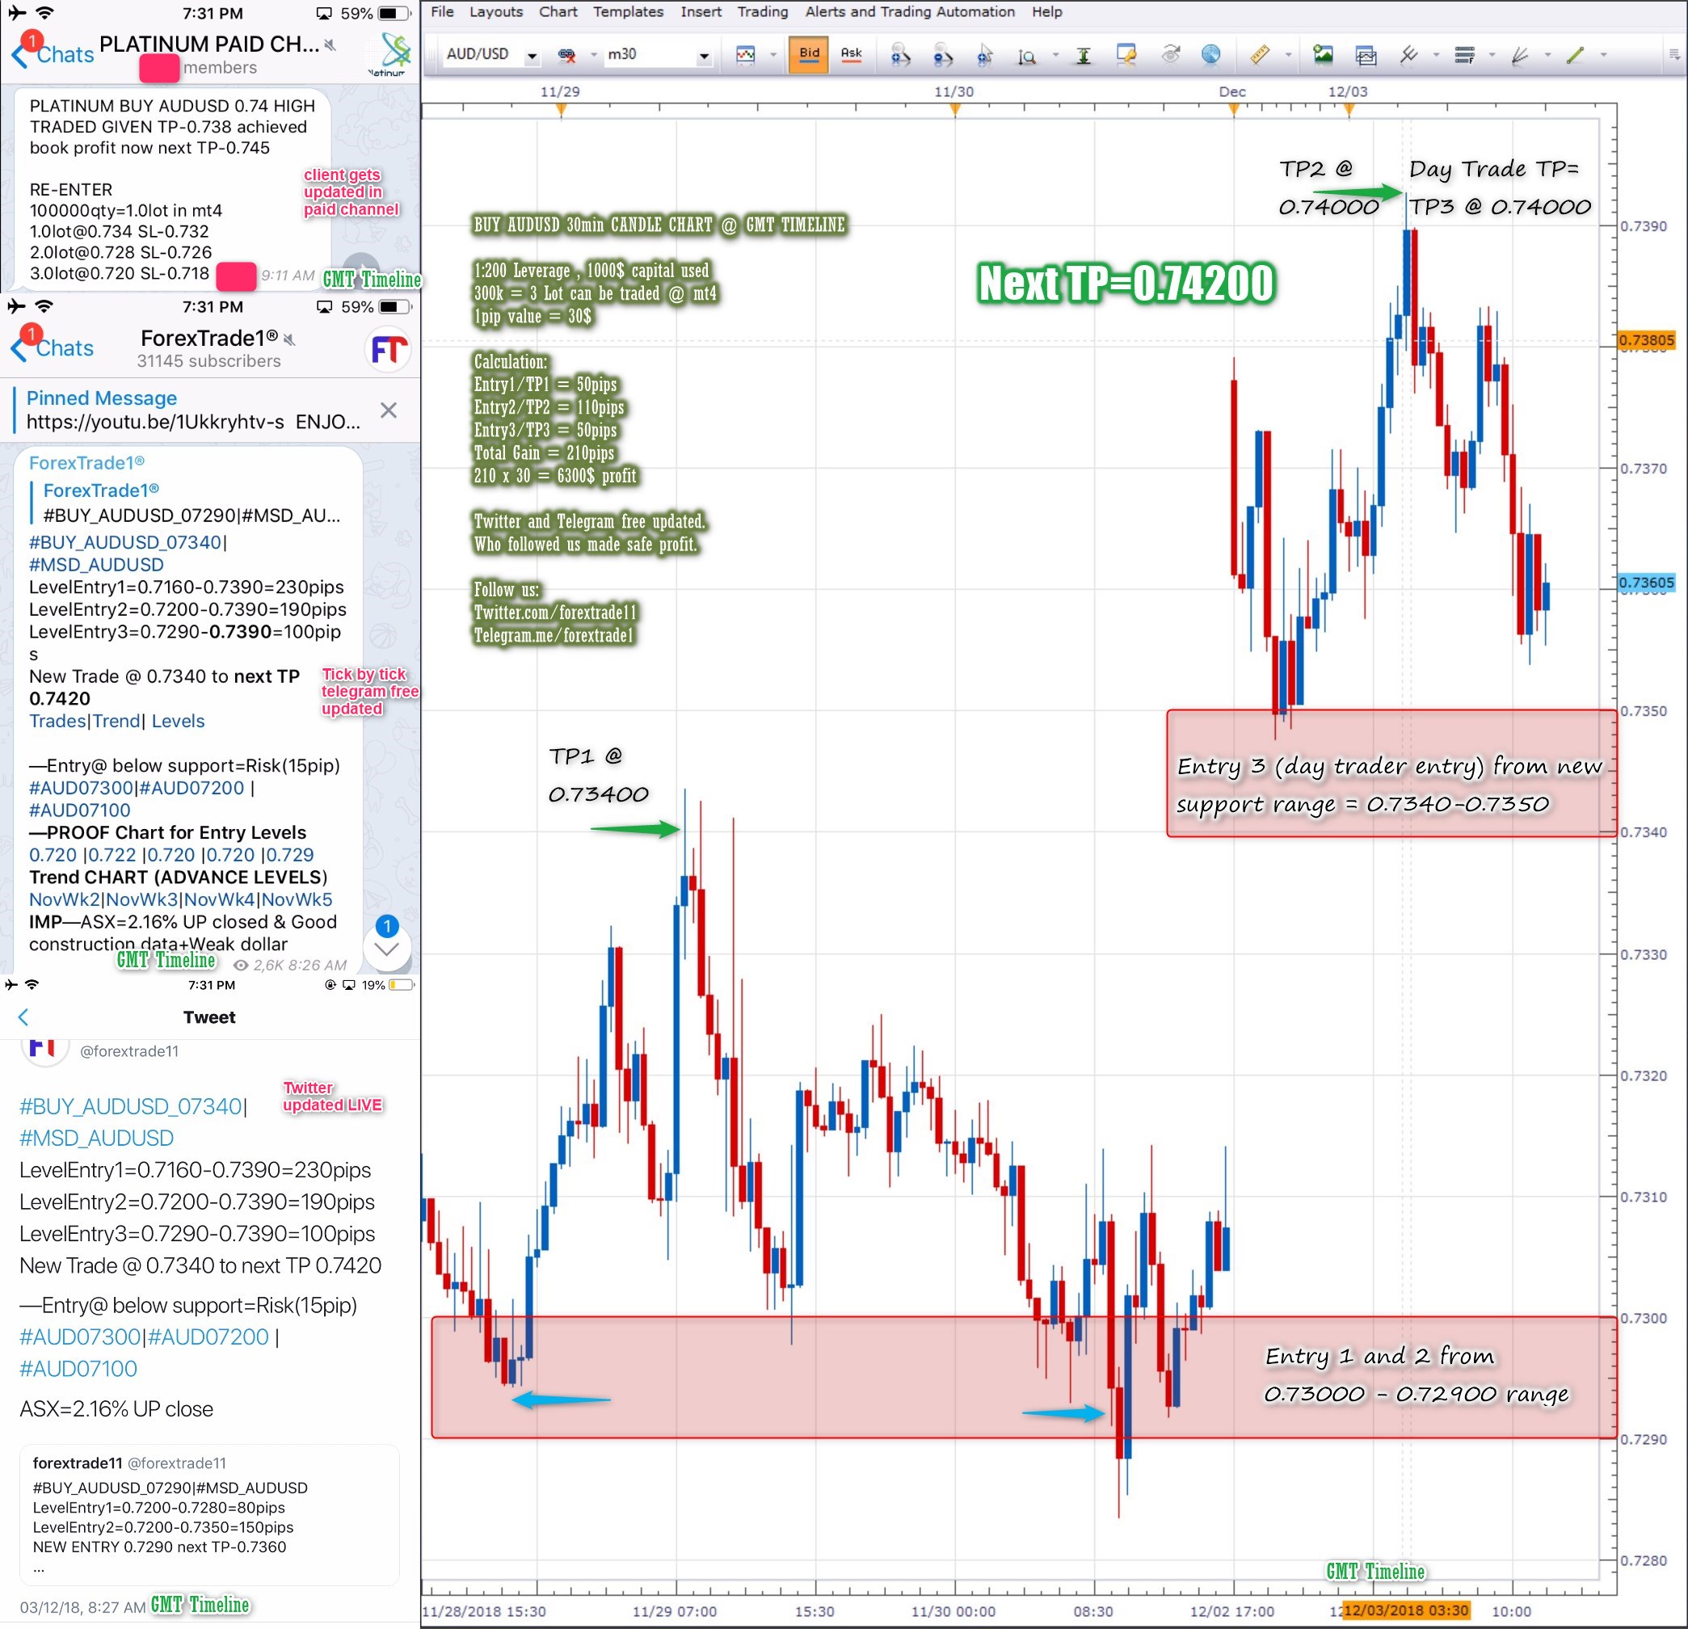Open the Help menu
The width and height of the screenshot is (1688, 1629).
(x=1046, y=12)
